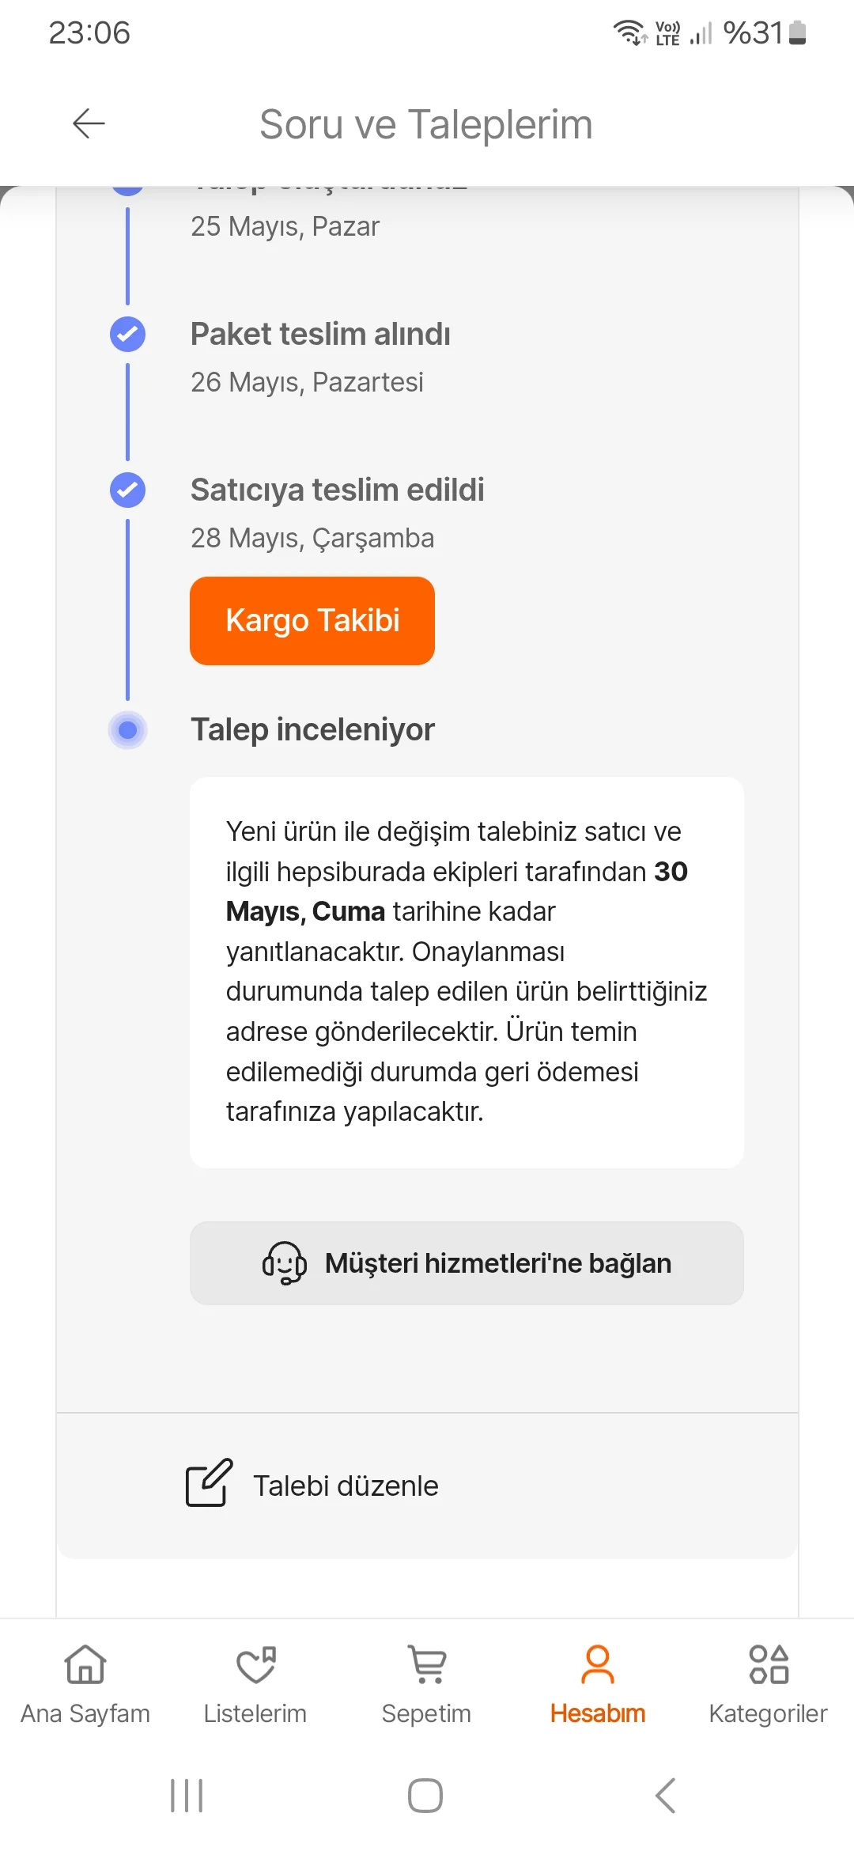Tap the back arrow in header

(x=89, y=123)
